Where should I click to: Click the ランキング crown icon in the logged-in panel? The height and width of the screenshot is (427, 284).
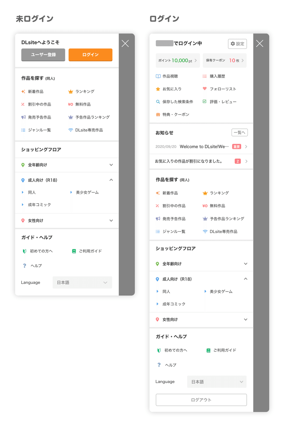[205, 193]
